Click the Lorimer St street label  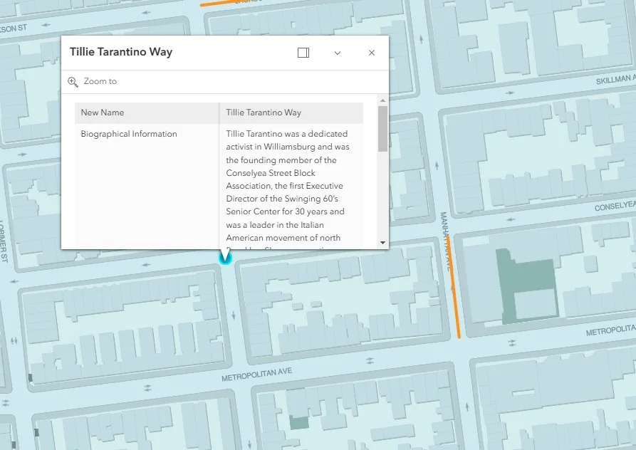point(4,241)
